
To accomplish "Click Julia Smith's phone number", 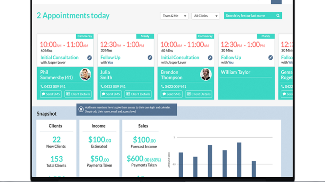I will pyautogui.click(x=113, y=86).
